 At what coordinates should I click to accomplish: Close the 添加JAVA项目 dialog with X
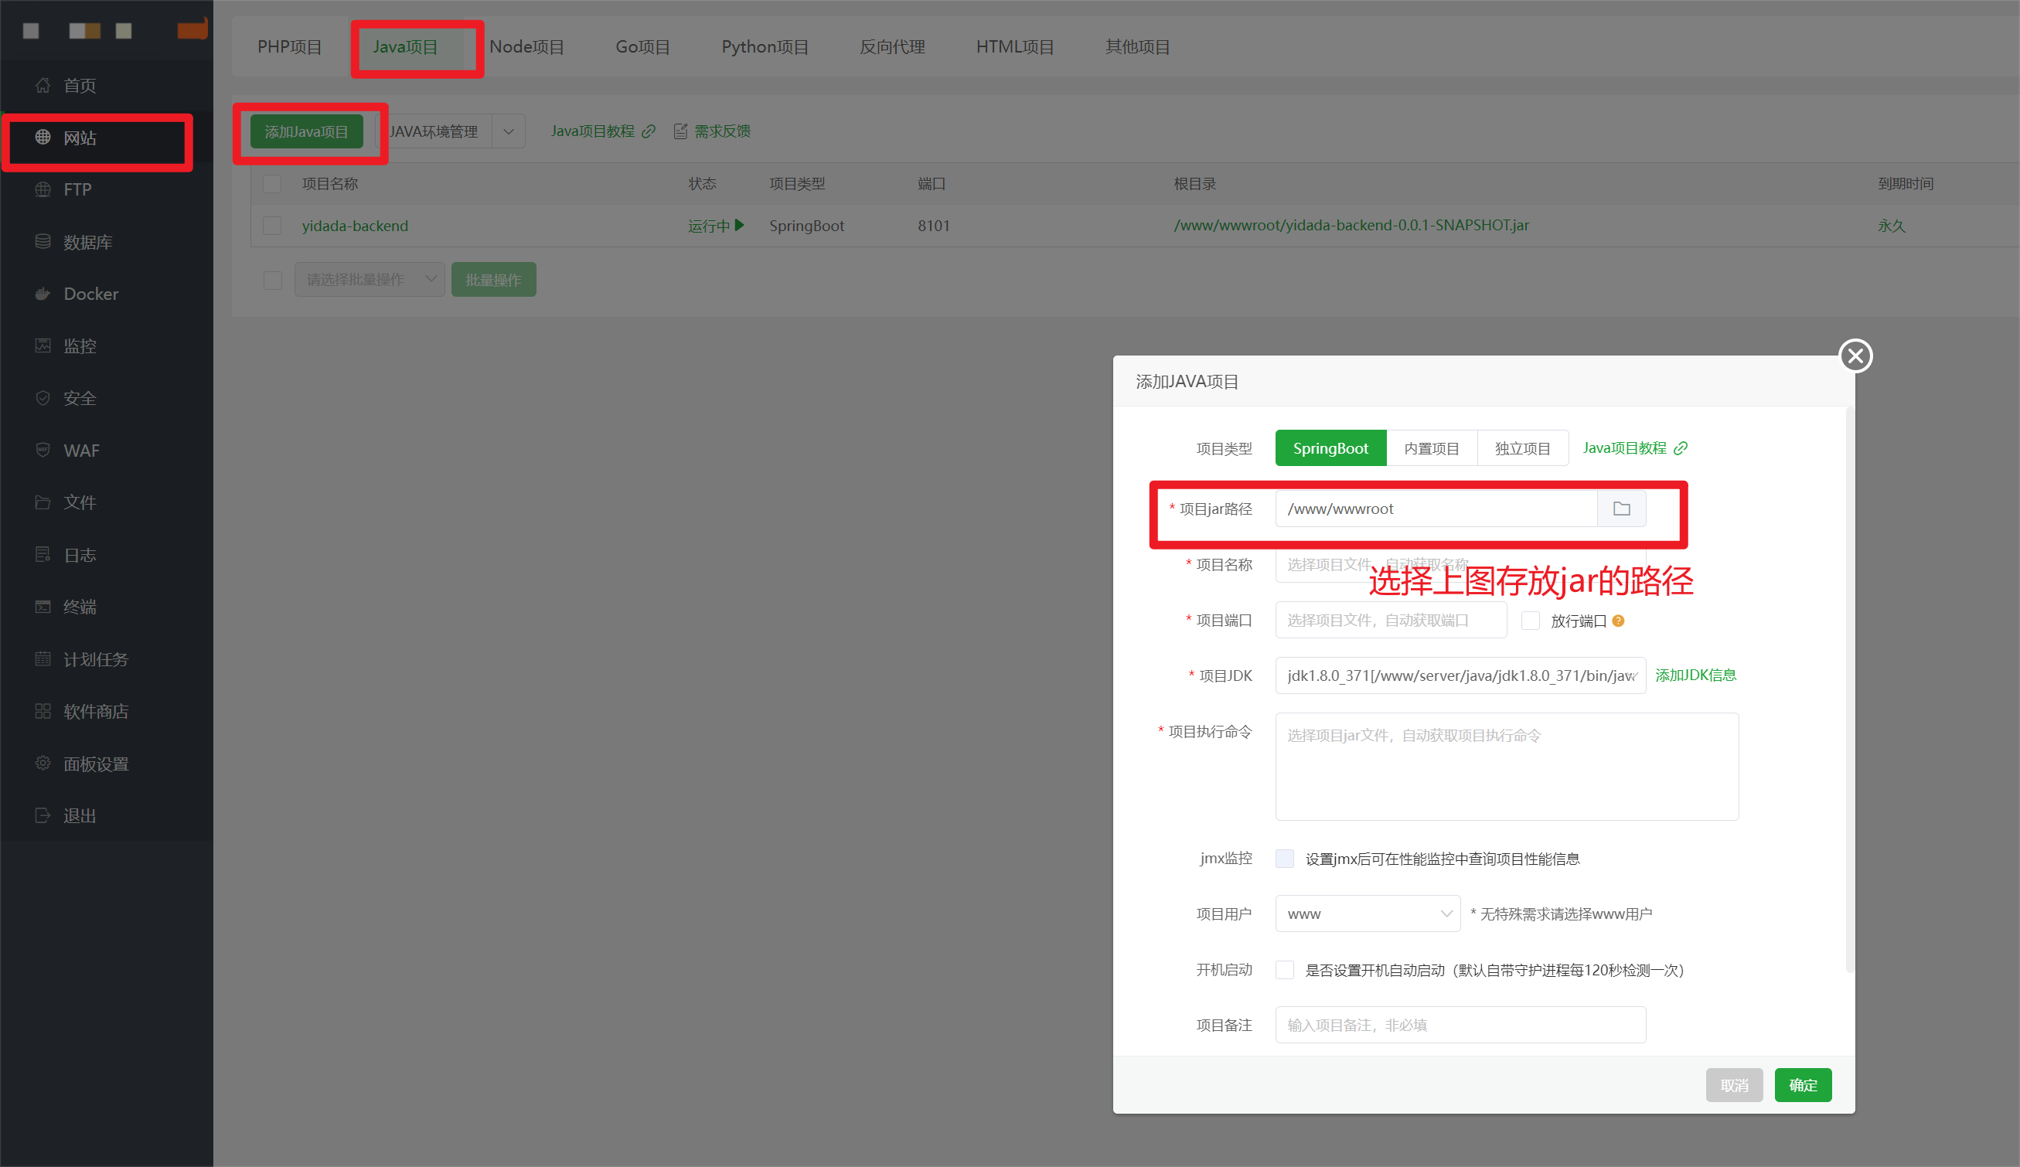tap(1855, 356)
